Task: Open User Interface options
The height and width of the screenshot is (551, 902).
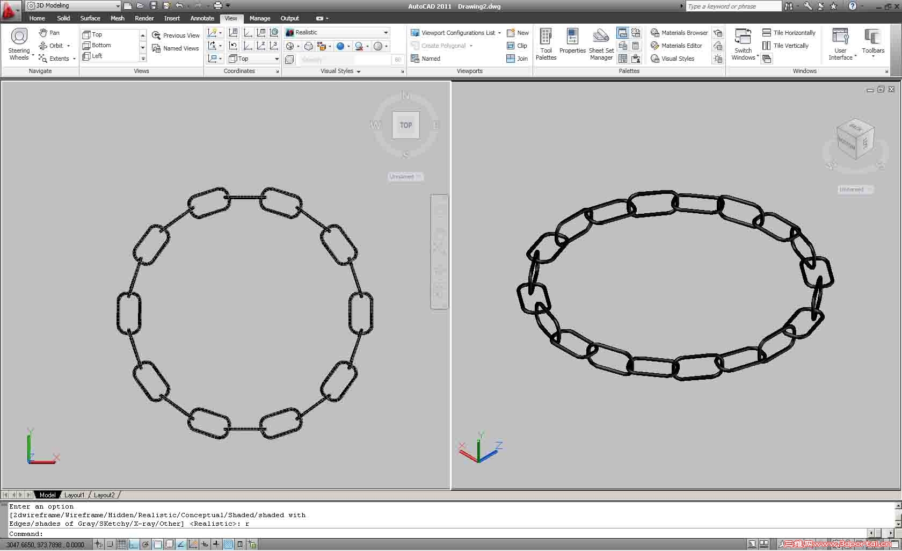Action: [x=841, y=44]
